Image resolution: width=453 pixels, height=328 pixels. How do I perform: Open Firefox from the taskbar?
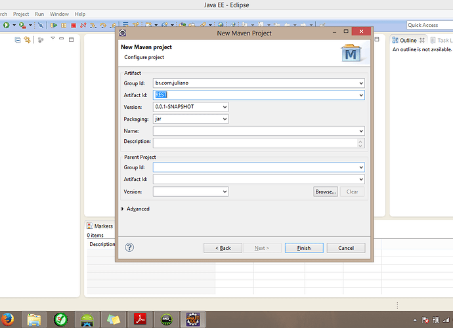click(7, 319)
